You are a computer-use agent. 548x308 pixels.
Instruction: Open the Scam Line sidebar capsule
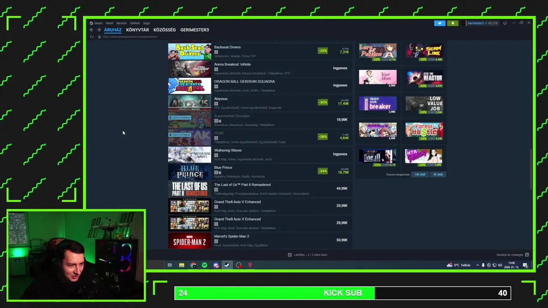point(424,50)
